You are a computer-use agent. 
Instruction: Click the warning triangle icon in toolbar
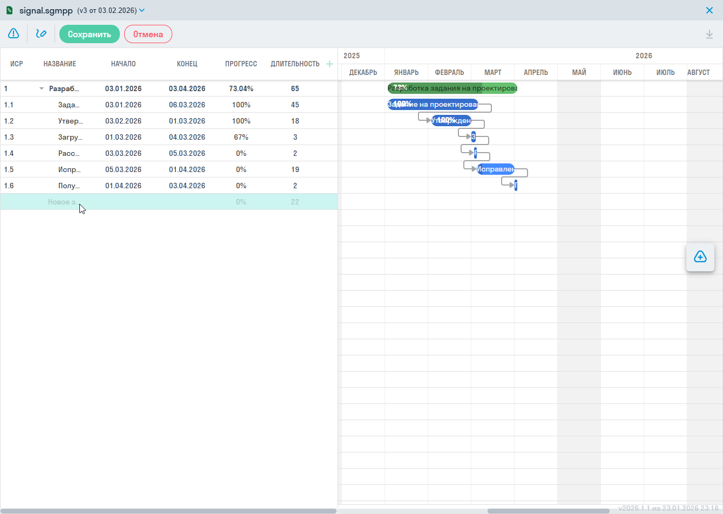(13, 34)
